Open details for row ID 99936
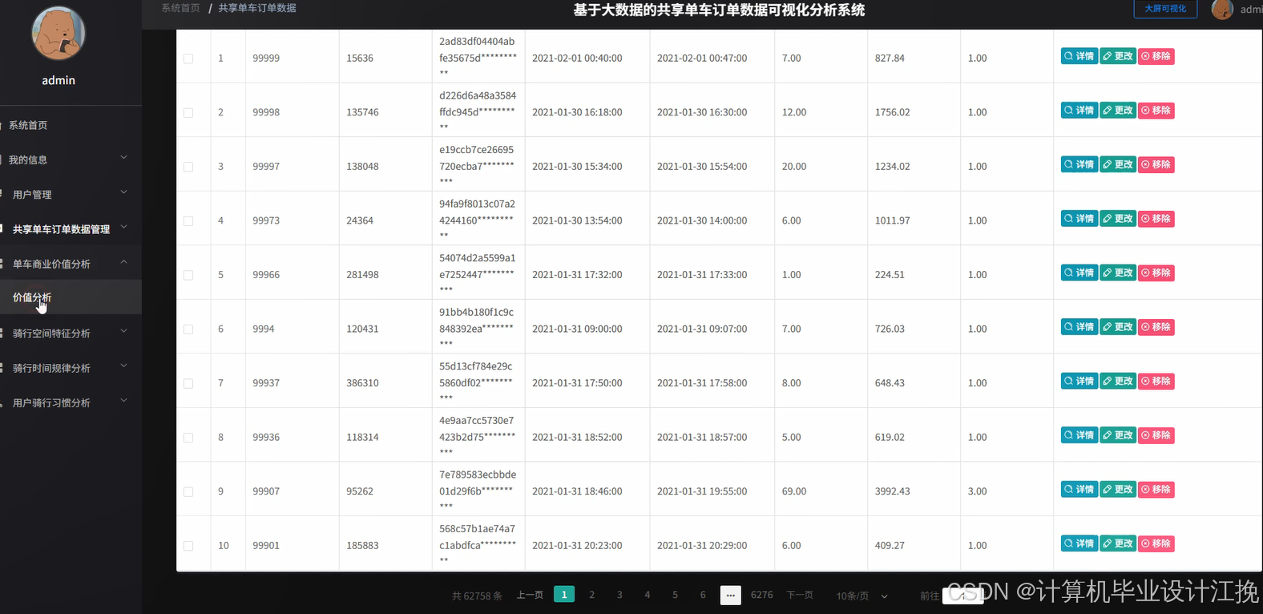The width and height of the screenshot is (1263, 614). (x=1079, y=435)
